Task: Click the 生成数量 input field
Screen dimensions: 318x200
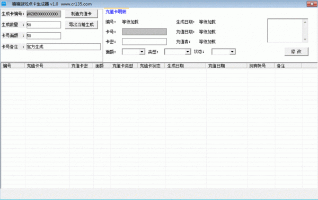Action: pyautogui.click(x=43, y=25)
